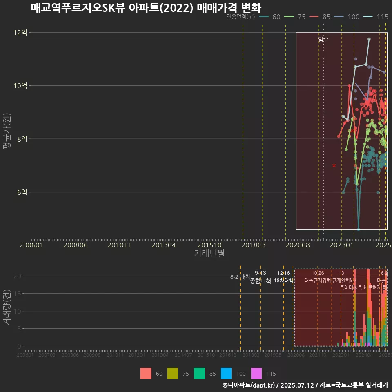Click 201304 on the price chart axis
The height and width of the screenshot is (392, 392).
[x=164, y=245]
